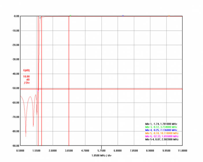Click the blue Mkr 4 readout text
The height and width of the screenshot is (162, 203).
tap(161, 130)
